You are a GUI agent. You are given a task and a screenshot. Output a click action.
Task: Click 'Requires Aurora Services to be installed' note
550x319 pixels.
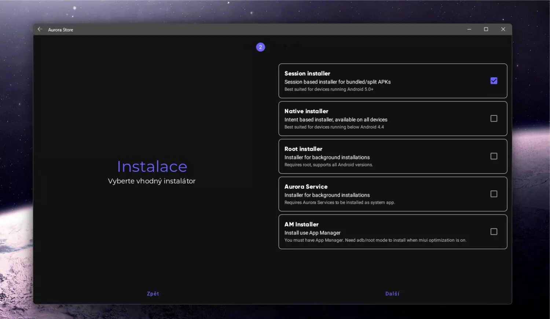pos(340,203)
